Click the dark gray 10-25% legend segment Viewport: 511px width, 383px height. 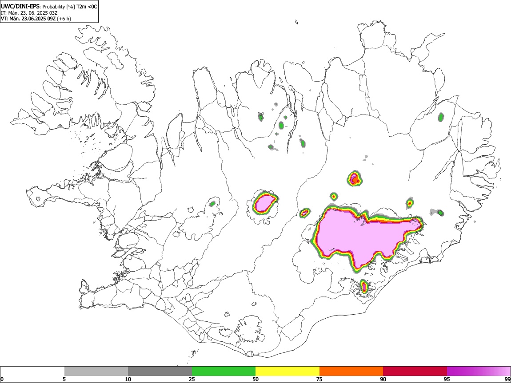[160, 371]
